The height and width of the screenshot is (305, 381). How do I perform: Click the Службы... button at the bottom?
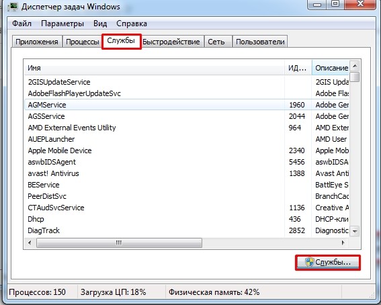(x=328, y=263)
